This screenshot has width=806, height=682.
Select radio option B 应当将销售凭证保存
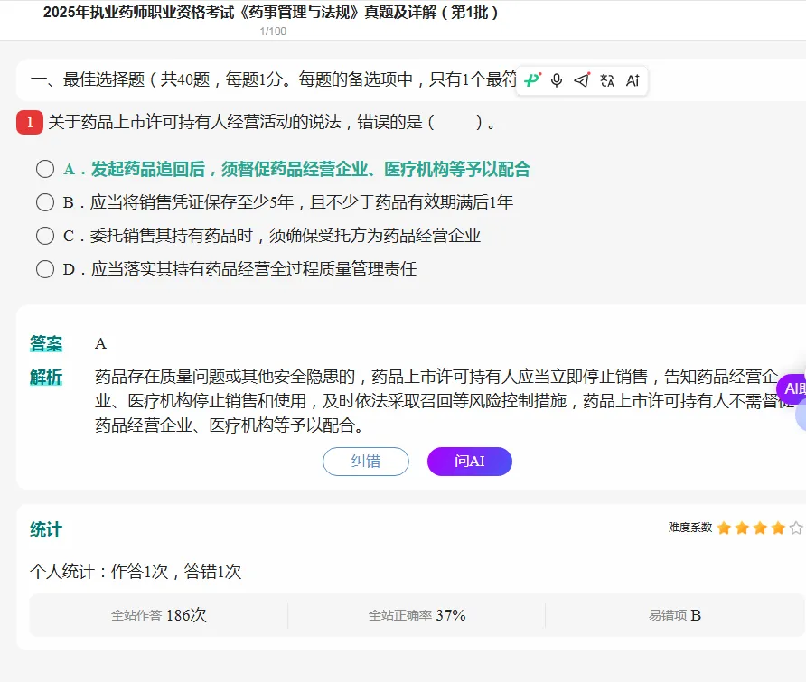pyautogui.click(x=45, y=202)
